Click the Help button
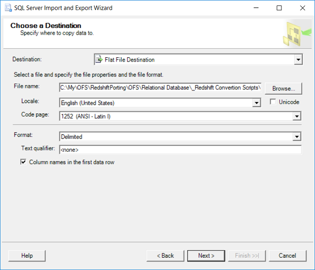Image resolution: width=315 pixels, height=270 pixels. (27, 256)
